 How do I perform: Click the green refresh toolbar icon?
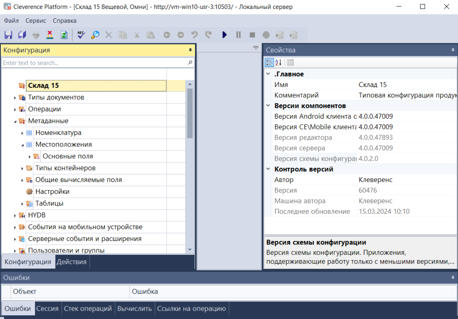click(64, 35)
